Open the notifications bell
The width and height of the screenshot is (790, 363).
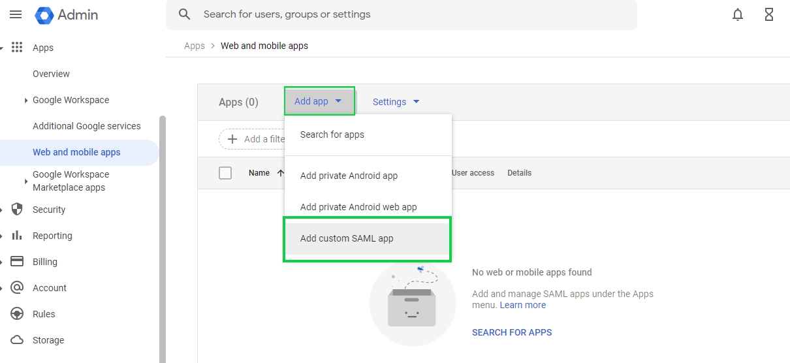coord(738,14)
